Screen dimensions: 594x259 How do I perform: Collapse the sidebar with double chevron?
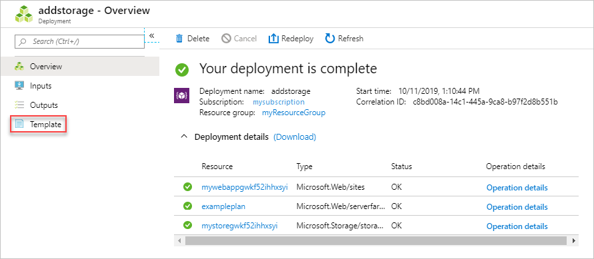(151, 35)
